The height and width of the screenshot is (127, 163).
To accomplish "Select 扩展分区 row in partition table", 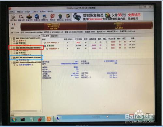I will 89,45.
